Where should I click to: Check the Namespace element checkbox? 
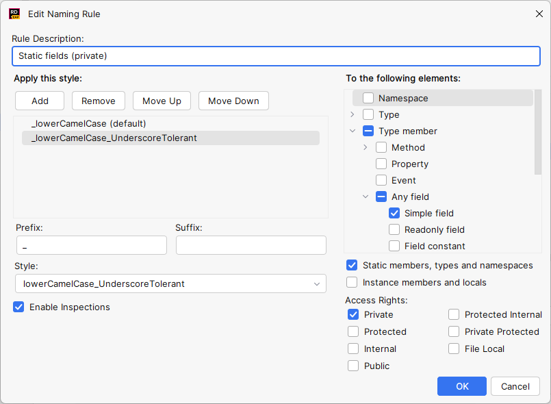tap(367, 98)
